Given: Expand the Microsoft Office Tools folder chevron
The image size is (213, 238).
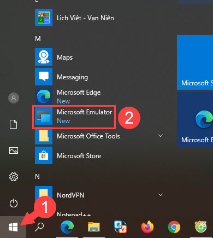Looking at the screenshot, I should pos(161,136).
